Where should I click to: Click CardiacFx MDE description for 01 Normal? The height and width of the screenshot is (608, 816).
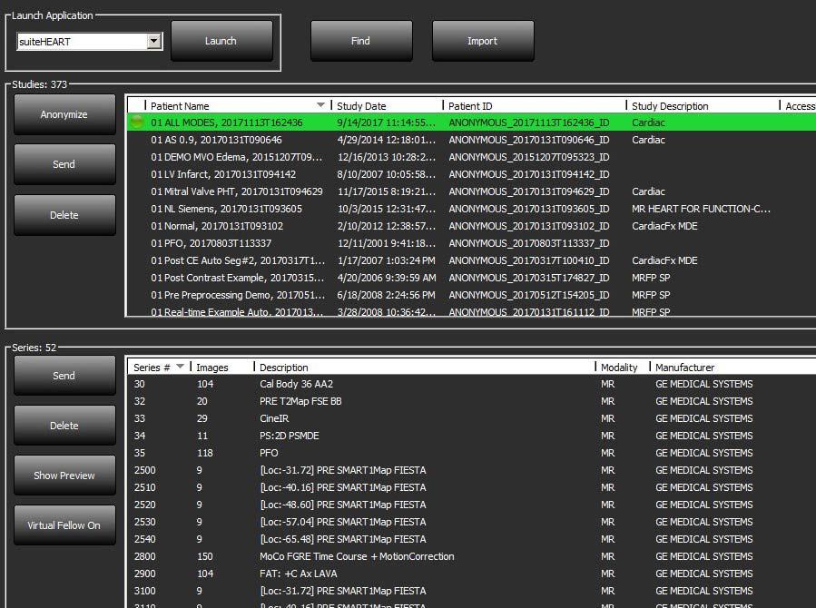664,226
